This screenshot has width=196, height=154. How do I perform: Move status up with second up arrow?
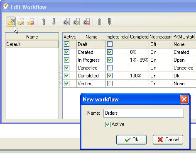point(99,22)
